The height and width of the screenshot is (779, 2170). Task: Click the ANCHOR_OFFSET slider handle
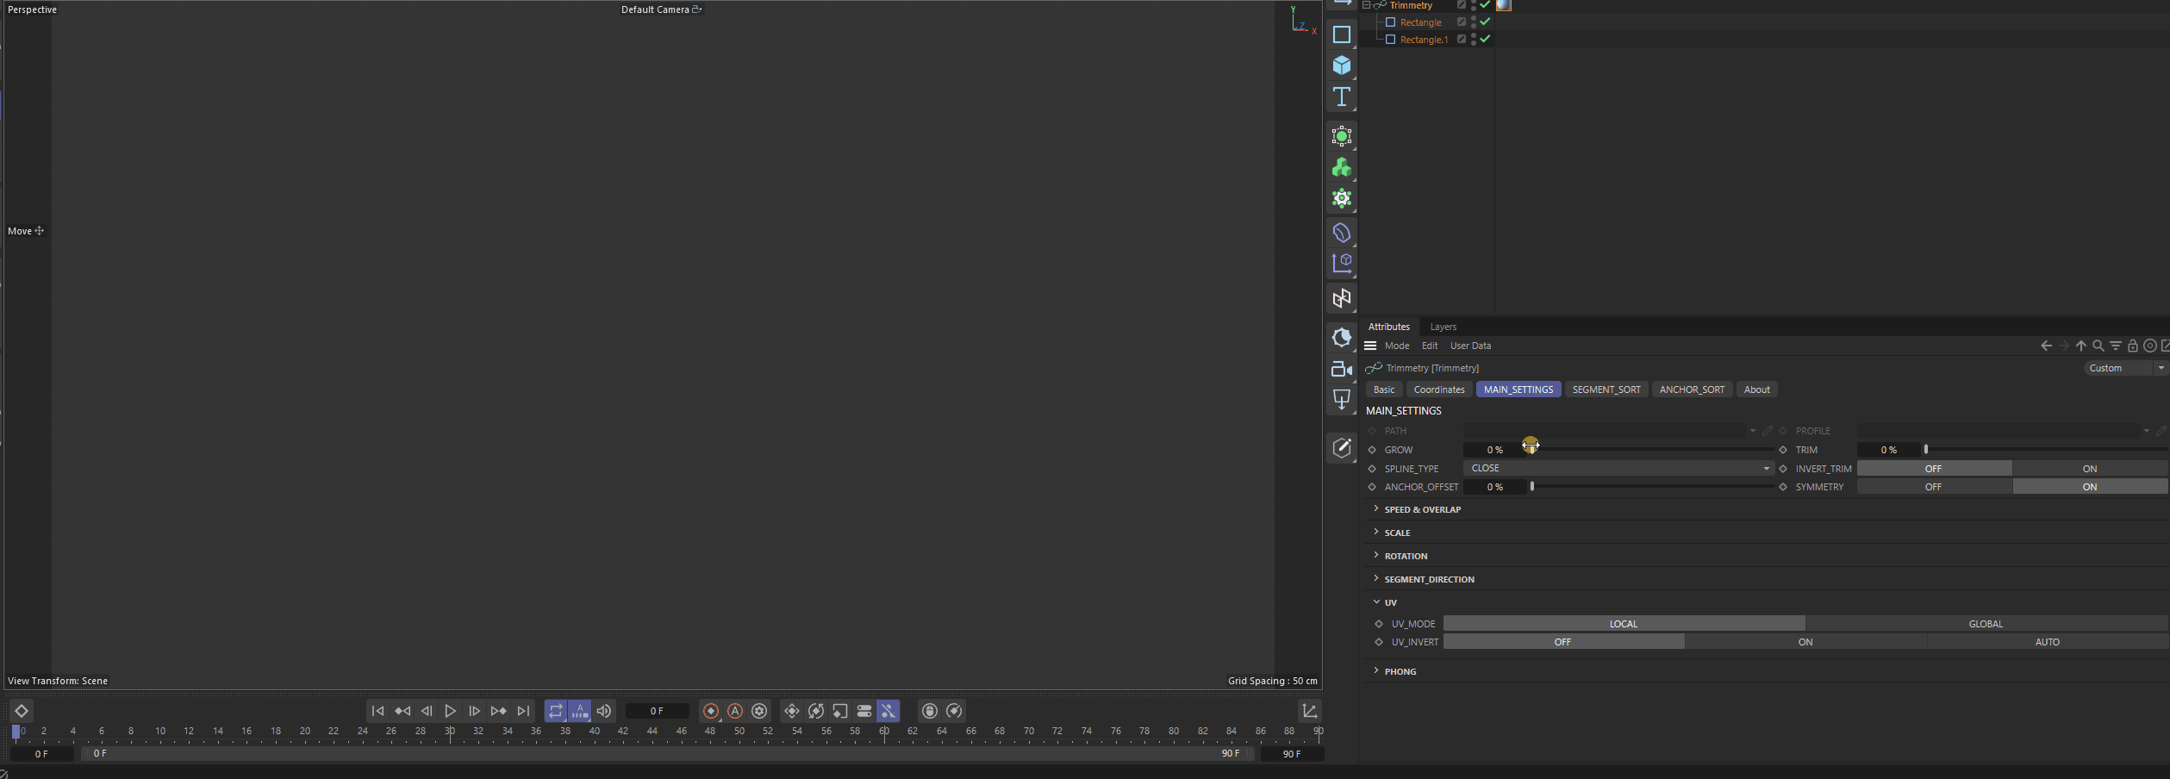(x=1531, y=487)
